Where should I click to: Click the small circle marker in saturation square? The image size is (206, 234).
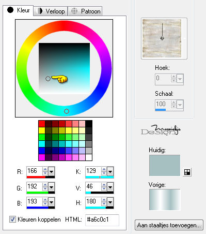(x=48, y=79)
